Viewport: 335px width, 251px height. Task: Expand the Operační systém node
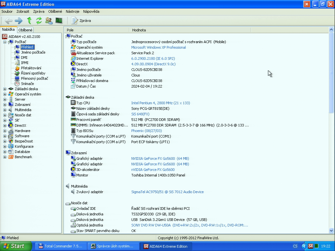5,94
